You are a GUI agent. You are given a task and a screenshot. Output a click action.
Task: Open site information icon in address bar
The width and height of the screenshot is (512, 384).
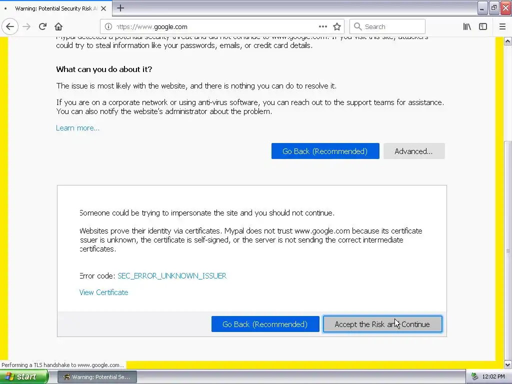click(108, 27)
